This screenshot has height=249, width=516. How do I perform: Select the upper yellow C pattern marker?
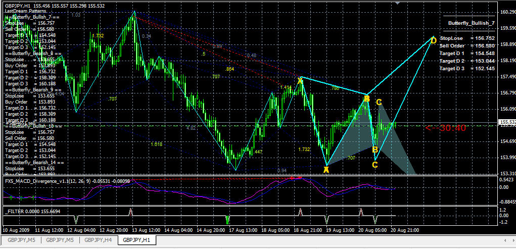[379, 103]
